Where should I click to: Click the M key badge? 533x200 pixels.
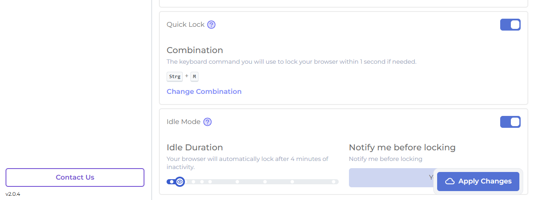point(194,76)
